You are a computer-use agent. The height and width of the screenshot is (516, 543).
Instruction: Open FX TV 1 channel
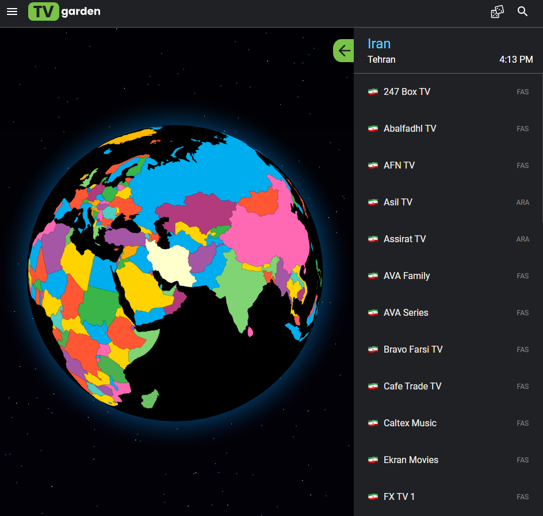pyautogui.click(x=448, y=496)
